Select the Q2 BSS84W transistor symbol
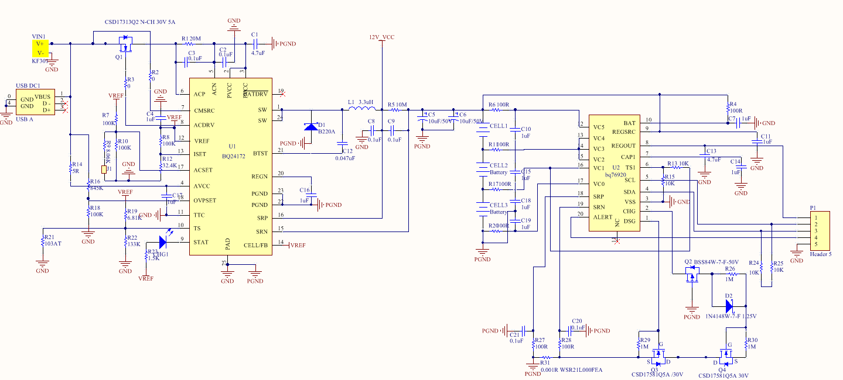 (x=692, y=275)
